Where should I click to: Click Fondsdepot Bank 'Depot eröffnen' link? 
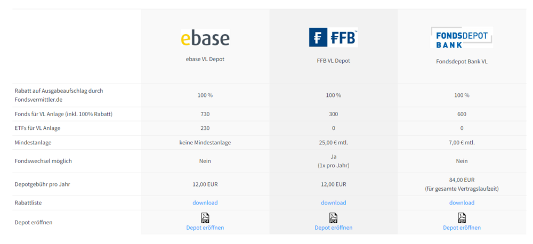click(462, 227)
